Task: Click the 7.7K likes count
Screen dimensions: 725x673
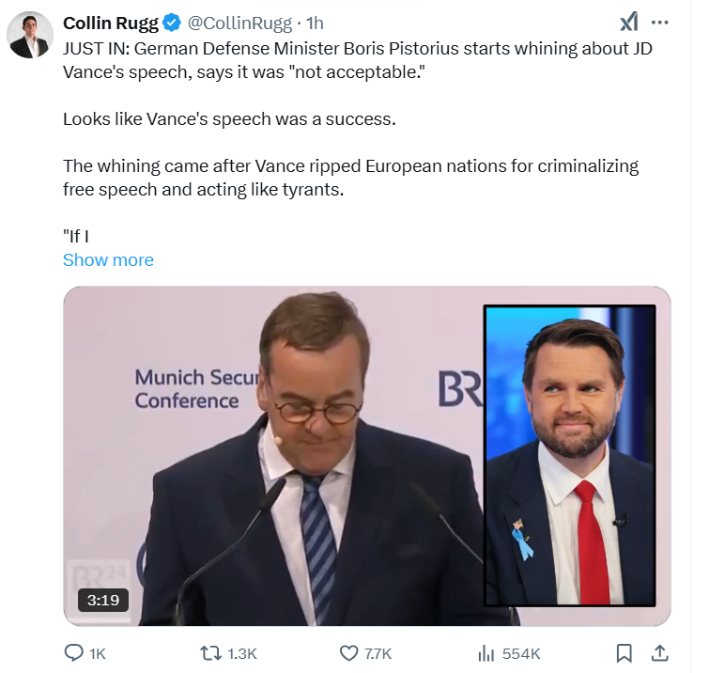Action: click(378, 652)
